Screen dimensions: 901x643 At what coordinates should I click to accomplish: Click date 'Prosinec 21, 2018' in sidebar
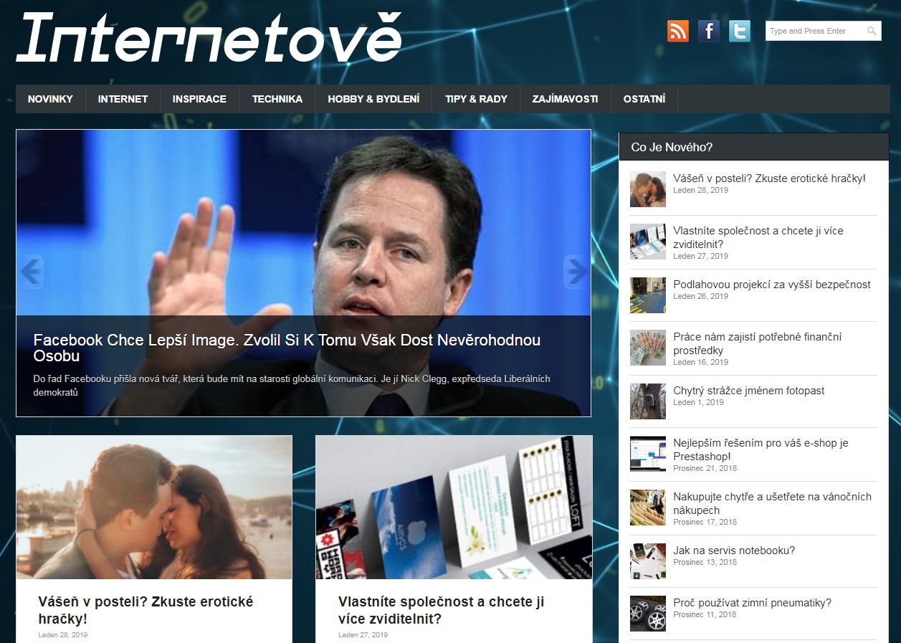coord(705,469)
